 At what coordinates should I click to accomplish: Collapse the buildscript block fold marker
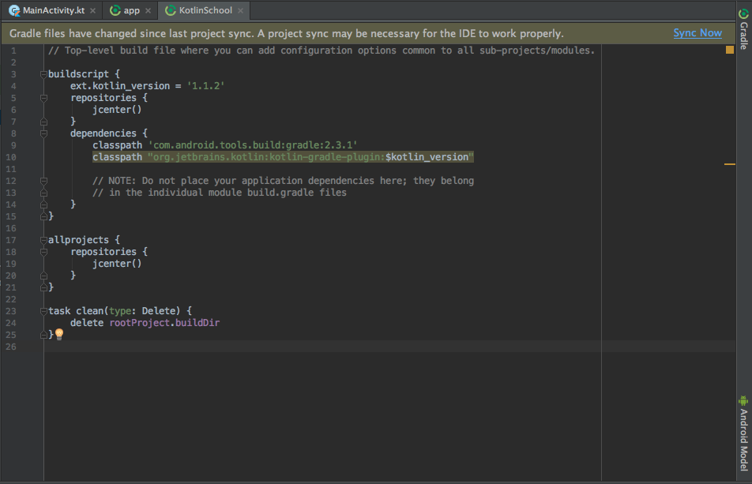click(43, 74)
